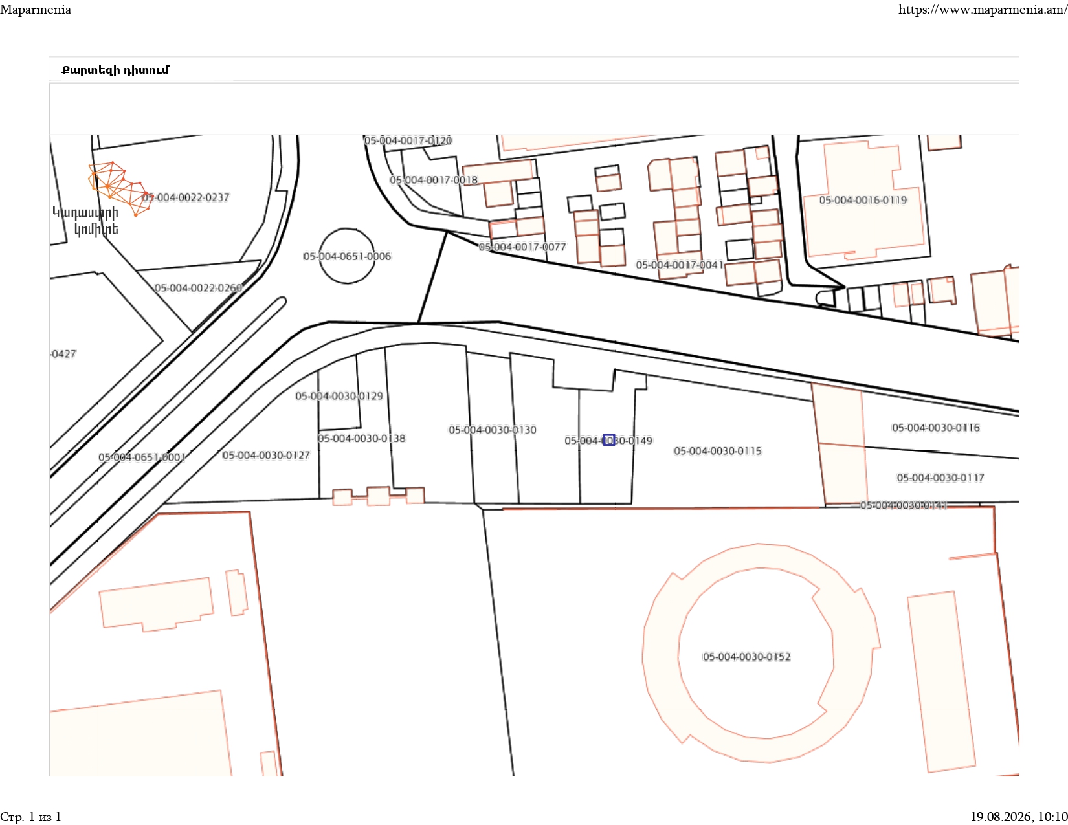Select parcel label 05-004-0651-0001
The image size is (1068, 825).
click(x=142, y=457)
